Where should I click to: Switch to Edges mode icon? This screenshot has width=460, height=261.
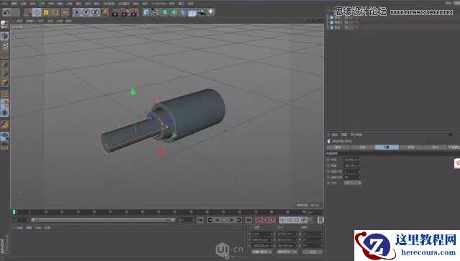4,73
